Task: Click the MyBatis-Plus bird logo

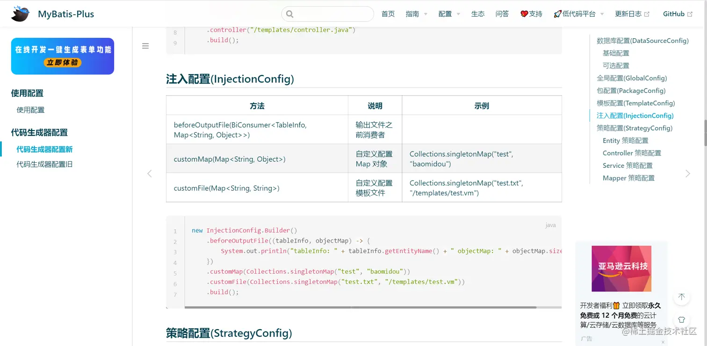Action: pyautogui.click(x=20, y=14)
